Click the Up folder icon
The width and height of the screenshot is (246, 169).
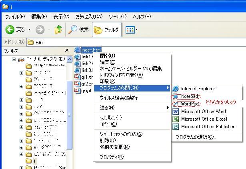pos(58,30)
